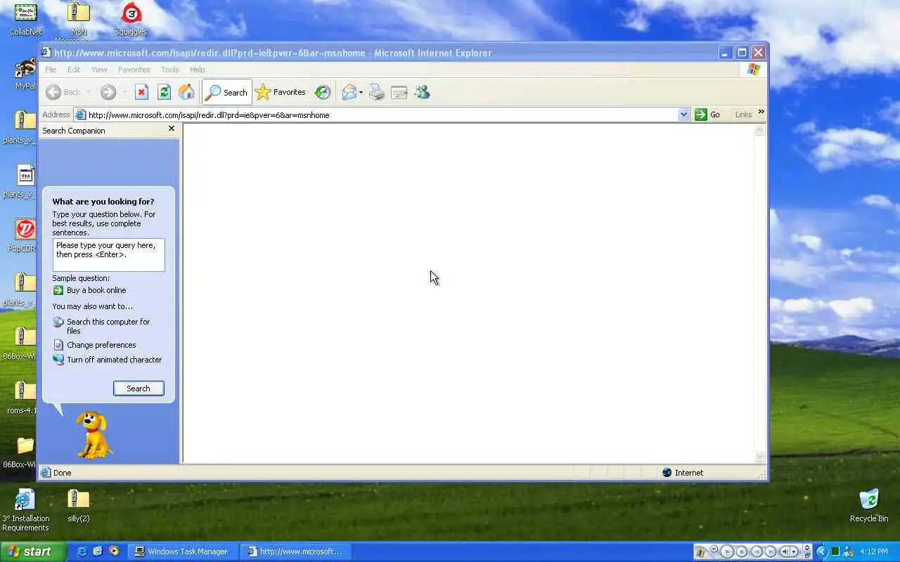The width and height of the screenshot is (900, 562).
Task: Select the CollabNet desktop icon
Action: (25, 19)
